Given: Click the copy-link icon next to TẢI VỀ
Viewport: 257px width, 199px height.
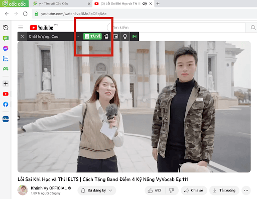Looking at the screenshot, I should click(x=106, y=36).
